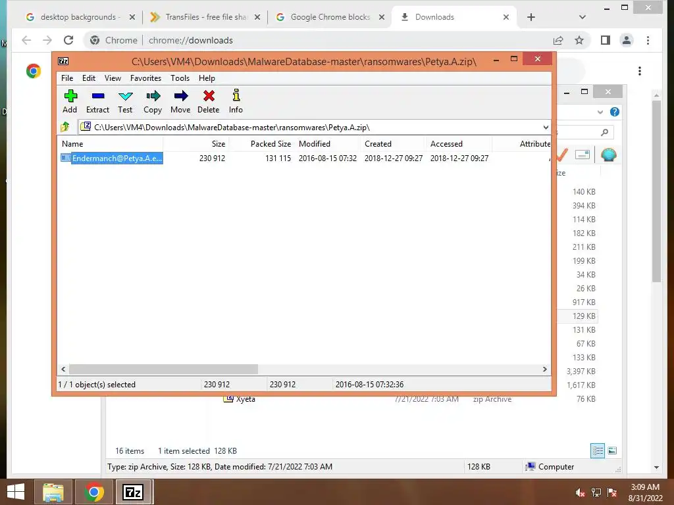Click the left arrow of horizontal scrollbar
This screenshot has width=674, height=505.
coord(64,370)
